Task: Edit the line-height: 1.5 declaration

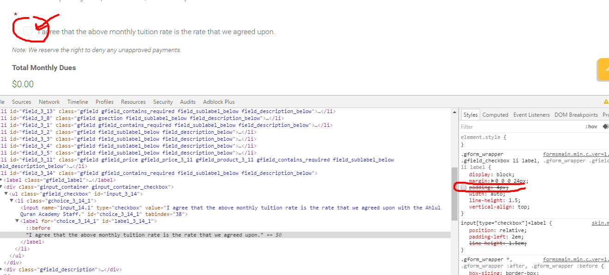Action: coord(494,200)
